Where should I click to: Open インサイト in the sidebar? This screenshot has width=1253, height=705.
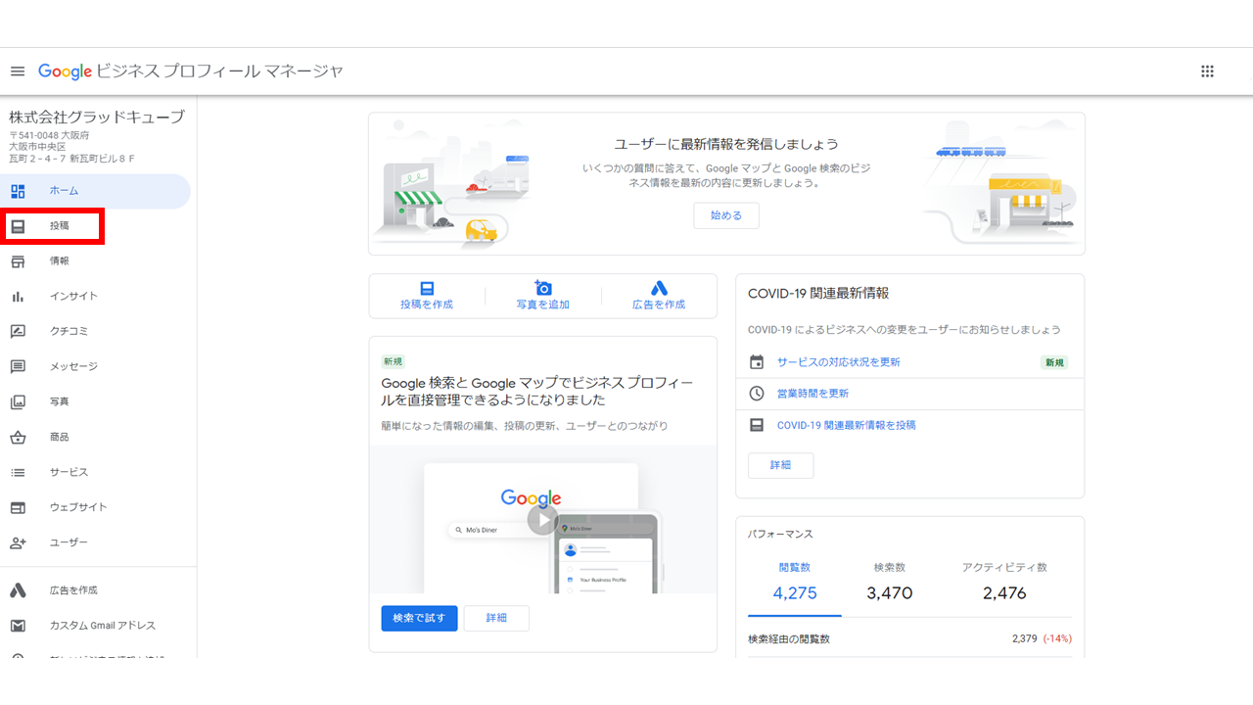[x=95, y=297]
